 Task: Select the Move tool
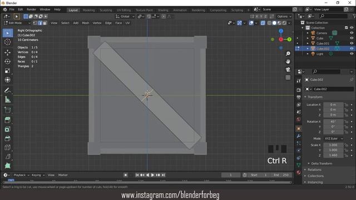coord(8,52)
